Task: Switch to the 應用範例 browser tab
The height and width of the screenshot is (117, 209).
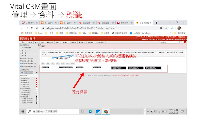Action: [x=125, y=23]
